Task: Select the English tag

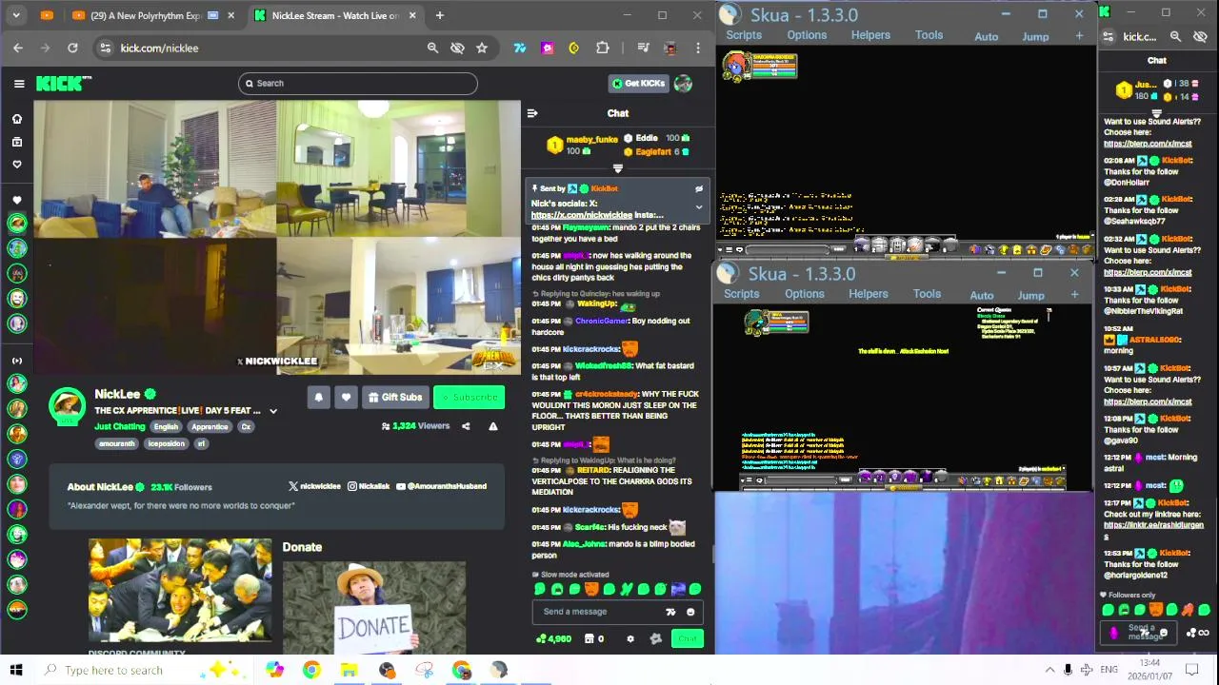Action: click(x=166, y=427)
